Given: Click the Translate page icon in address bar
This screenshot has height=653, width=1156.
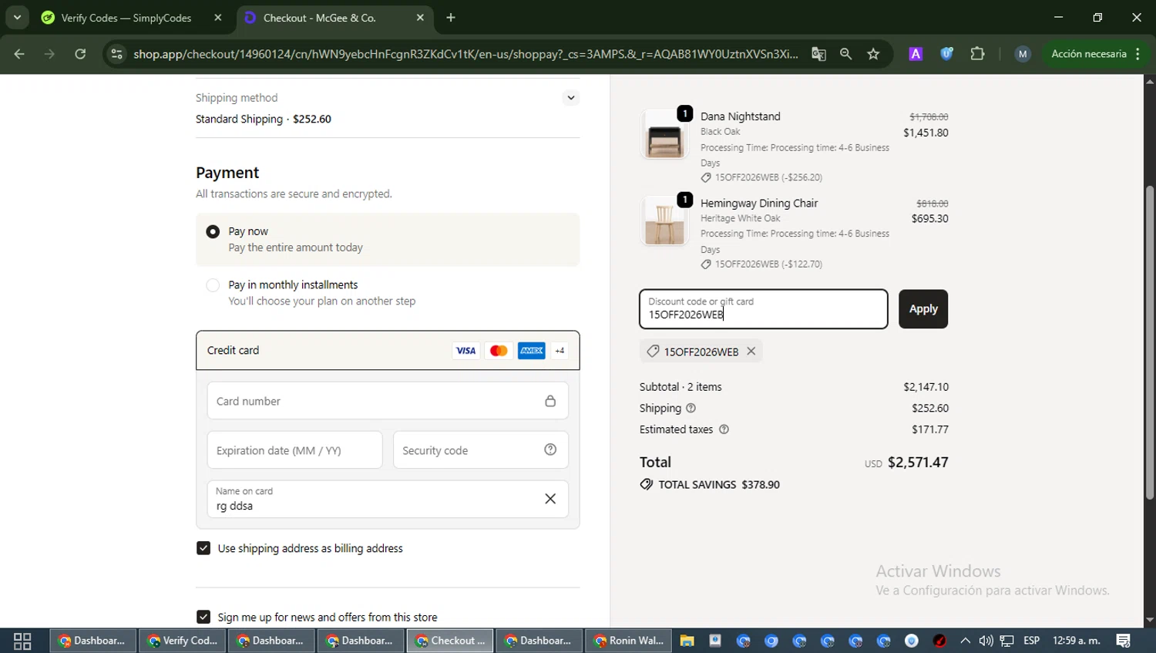Looking at the screenshot, I should [818, 54].
